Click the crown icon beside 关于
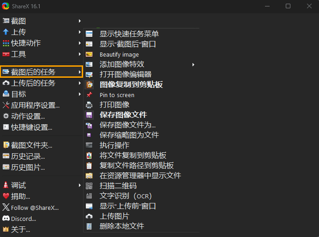 point(6,229)
